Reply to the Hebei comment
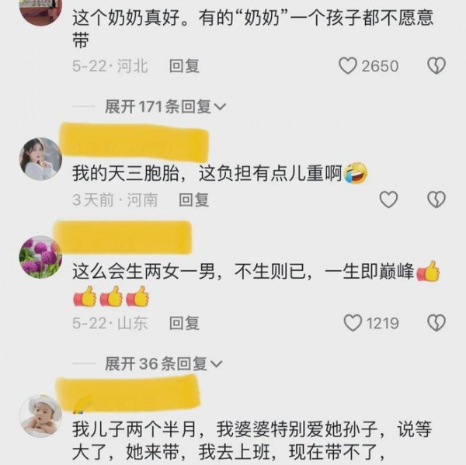The width and height of the screenshot is (466, 465). (184, 66)
